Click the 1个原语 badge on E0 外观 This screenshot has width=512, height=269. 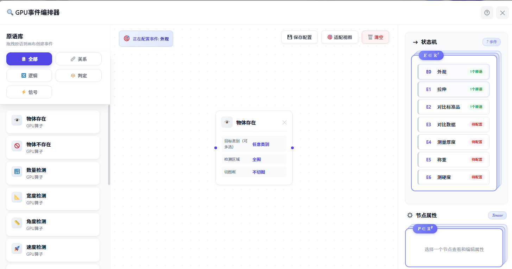[x=476, y=72]
